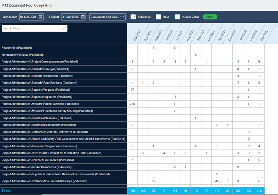Open Project Correspondence (Published) pool row
The height and width of the screenshot is (195, 278).
(40, 62)
